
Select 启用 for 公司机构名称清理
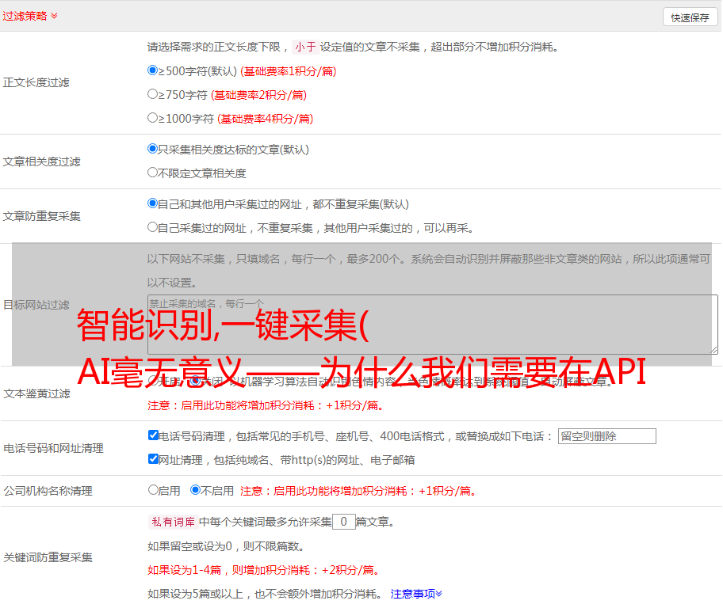tap(153, 490)
